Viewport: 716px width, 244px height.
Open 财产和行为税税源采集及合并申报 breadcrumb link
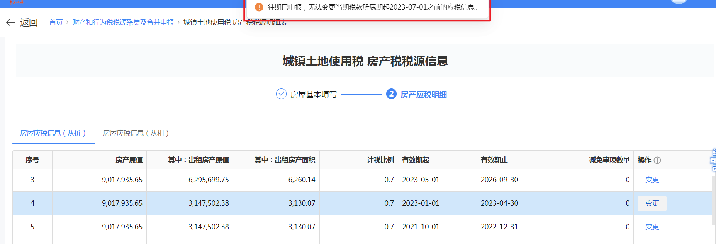[x=123, y=22]
